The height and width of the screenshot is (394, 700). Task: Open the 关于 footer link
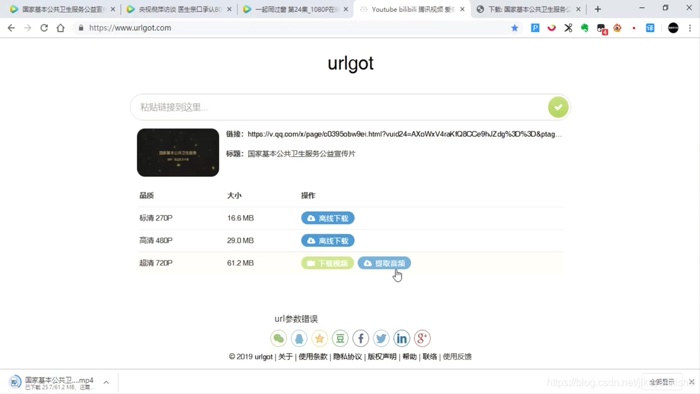pos(285,356)
